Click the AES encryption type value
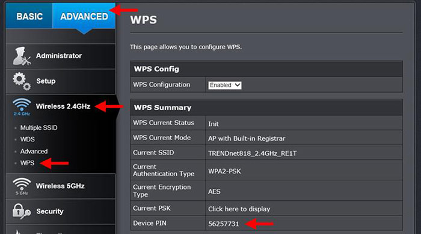This screenshot has height=234, width=421. pyautogui.click(x=214, y=191)
